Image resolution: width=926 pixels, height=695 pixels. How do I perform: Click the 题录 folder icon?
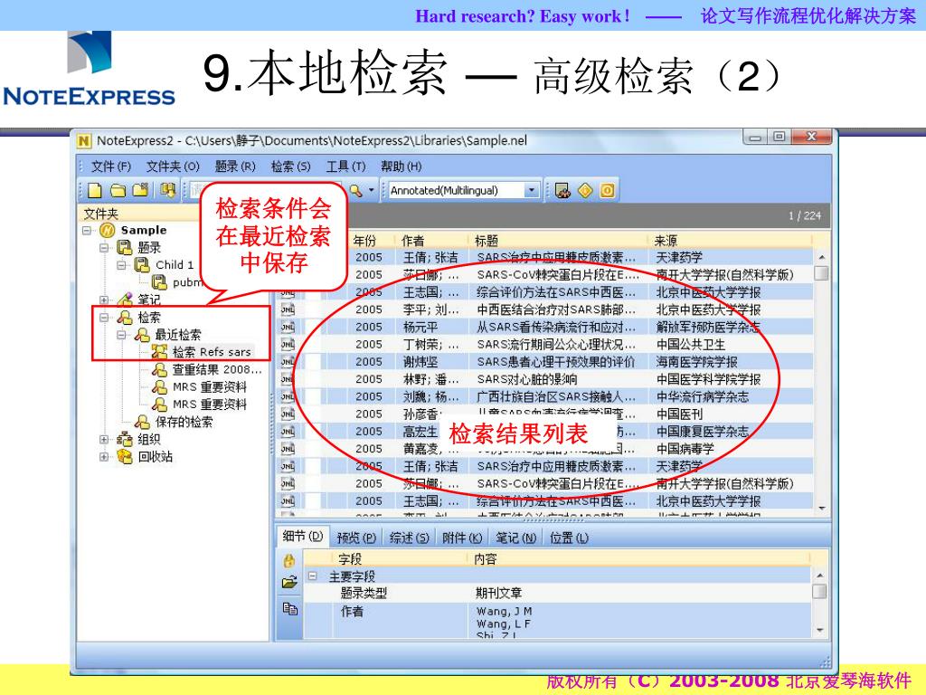click(125, 248)
